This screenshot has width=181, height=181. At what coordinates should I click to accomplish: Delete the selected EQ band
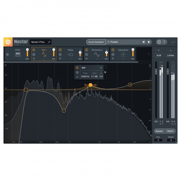coord(77,77)
